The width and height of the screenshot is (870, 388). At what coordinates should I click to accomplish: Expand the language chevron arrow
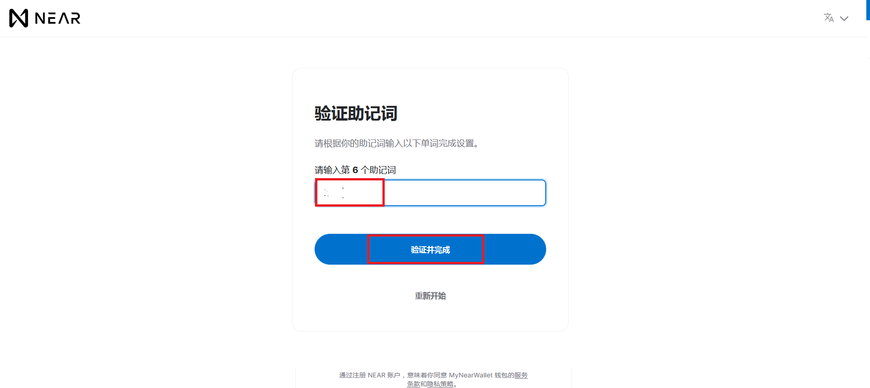pos(844,19)
